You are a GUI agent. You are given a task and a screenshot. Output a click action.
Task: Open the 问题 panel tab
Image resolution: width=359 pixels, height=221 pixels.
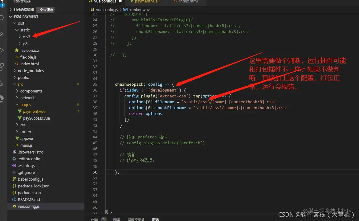tap(95, 219)
